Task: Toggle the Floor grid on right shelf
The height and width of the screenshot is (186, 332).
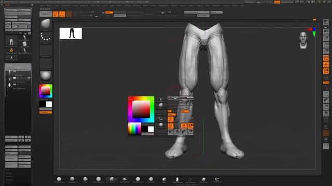Action: click(x=326, y=65)
